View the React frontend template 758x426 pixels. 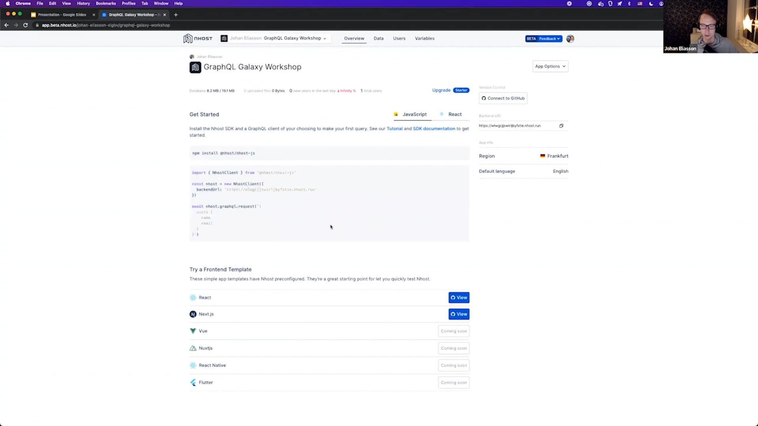(x=459, y=298)
